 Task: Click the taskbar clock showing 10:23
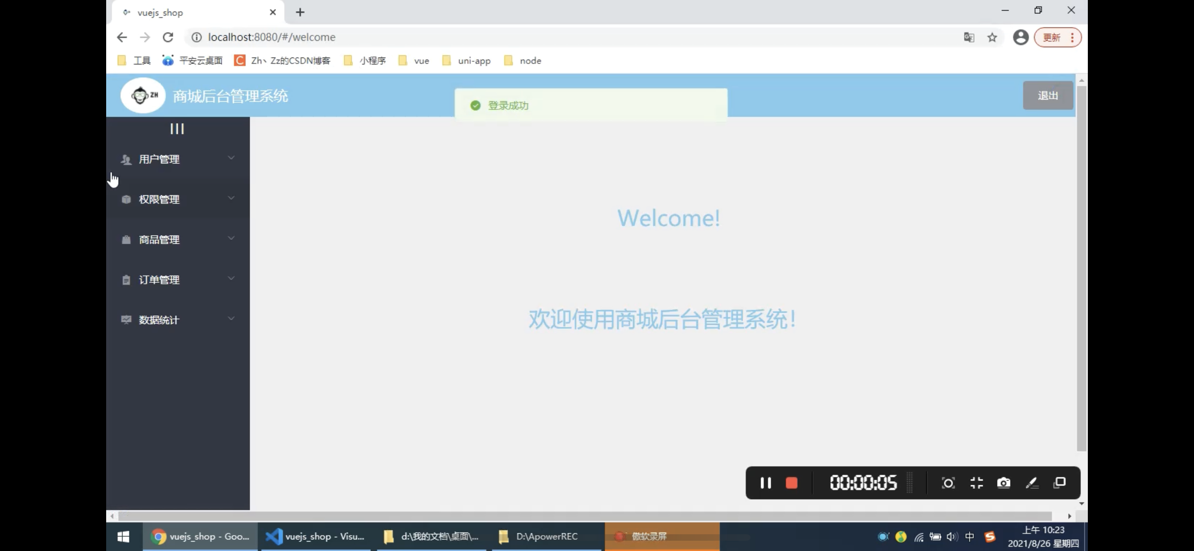(1043, 537)
